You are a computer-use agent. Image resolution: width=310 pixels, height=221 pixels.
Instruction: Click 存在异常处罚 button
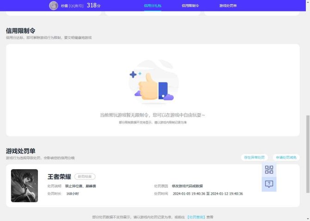tap(254, 157)
